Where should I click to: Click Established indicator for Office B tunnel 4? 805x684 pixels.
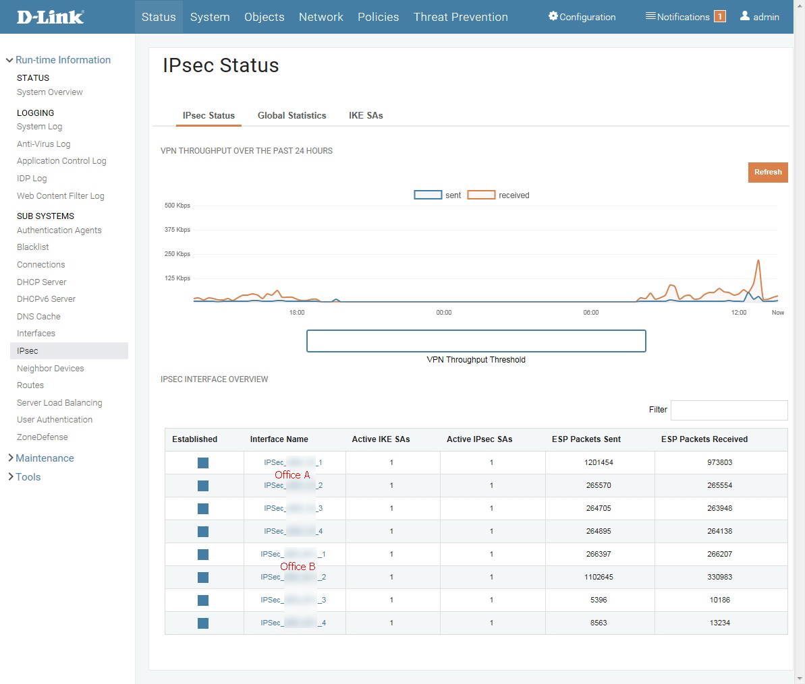click(x=203, y=623)
